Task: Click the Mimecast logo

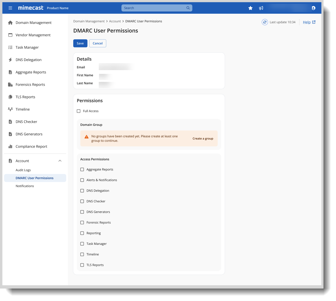Action: pos(31,8)
